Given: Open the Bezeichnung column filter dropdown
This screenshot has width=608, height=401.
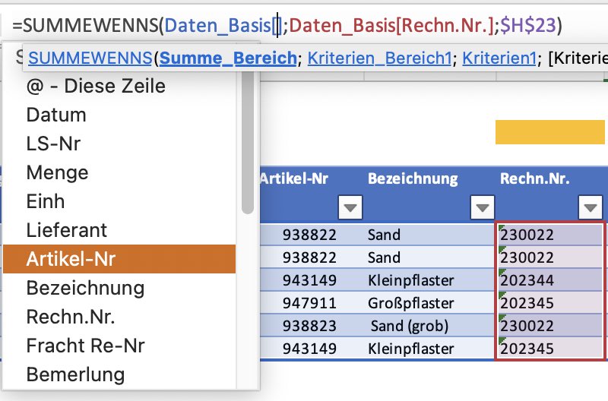Looking at the screenshot, I should (483, 207).
